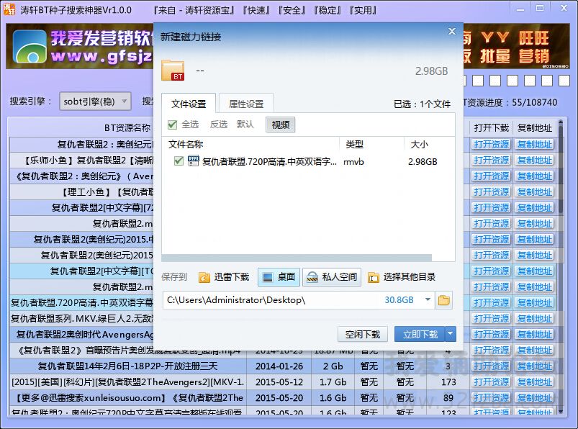Click 打开资源 for 复仇者联盟系列.MKV.绿巨人2 row
This screenshot has width=578, height=429.
[x=492, y=319]
